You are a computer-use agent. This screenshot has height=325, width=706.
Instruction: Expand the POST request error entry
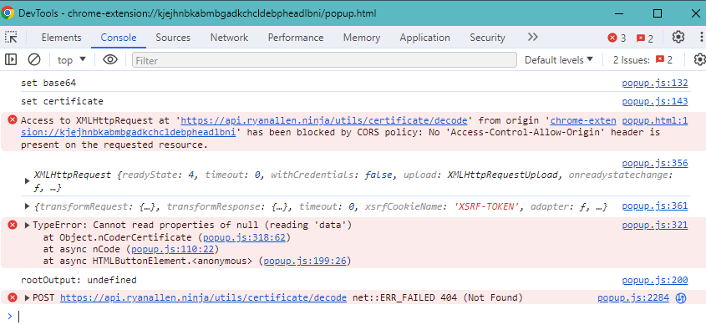(x=28, y=297)
